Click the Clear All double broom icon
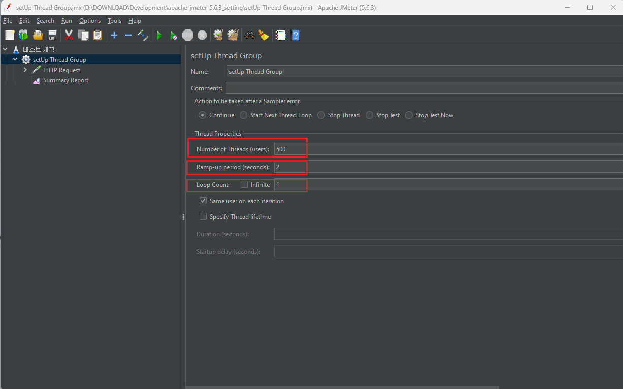This screenshot has height=389, width=623. tap(233, 35)
